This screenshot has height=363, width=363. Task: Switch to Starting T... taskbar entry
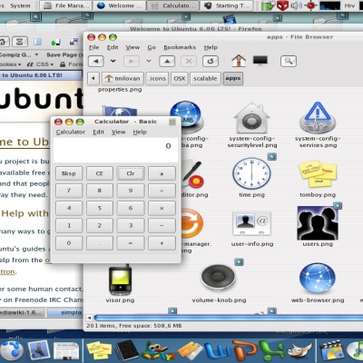point(227,5)
